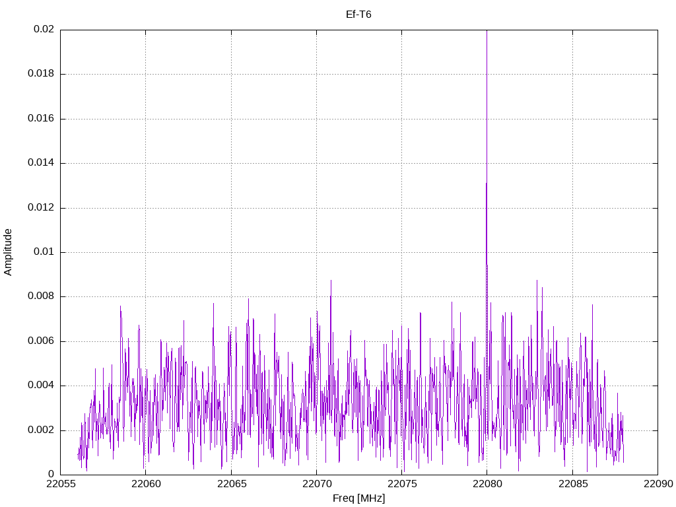Screen dimensions: 676x507
Task: Click the 22060 x-axis tick label
Action: click(x=145, y=485)
